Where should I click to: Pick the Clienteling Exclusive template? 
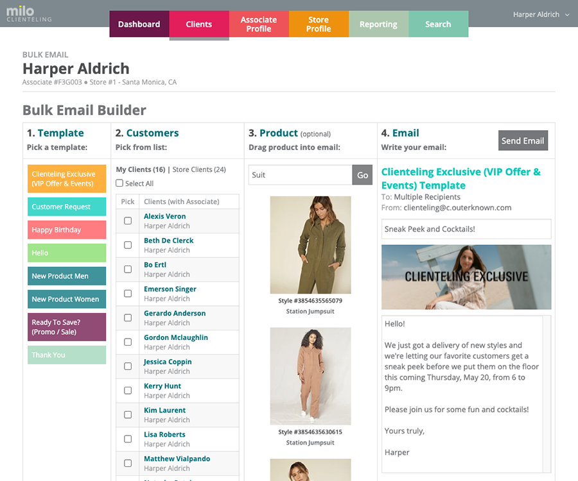[x=67, y=179]
